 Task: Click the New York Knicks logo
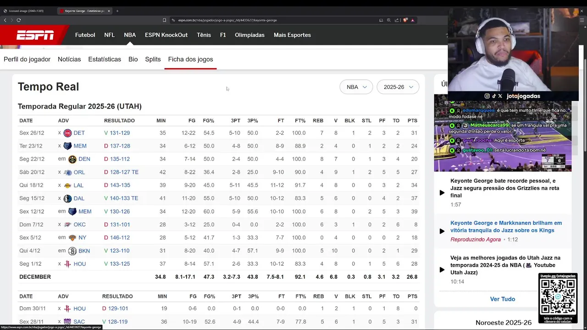tap(72, 237)
